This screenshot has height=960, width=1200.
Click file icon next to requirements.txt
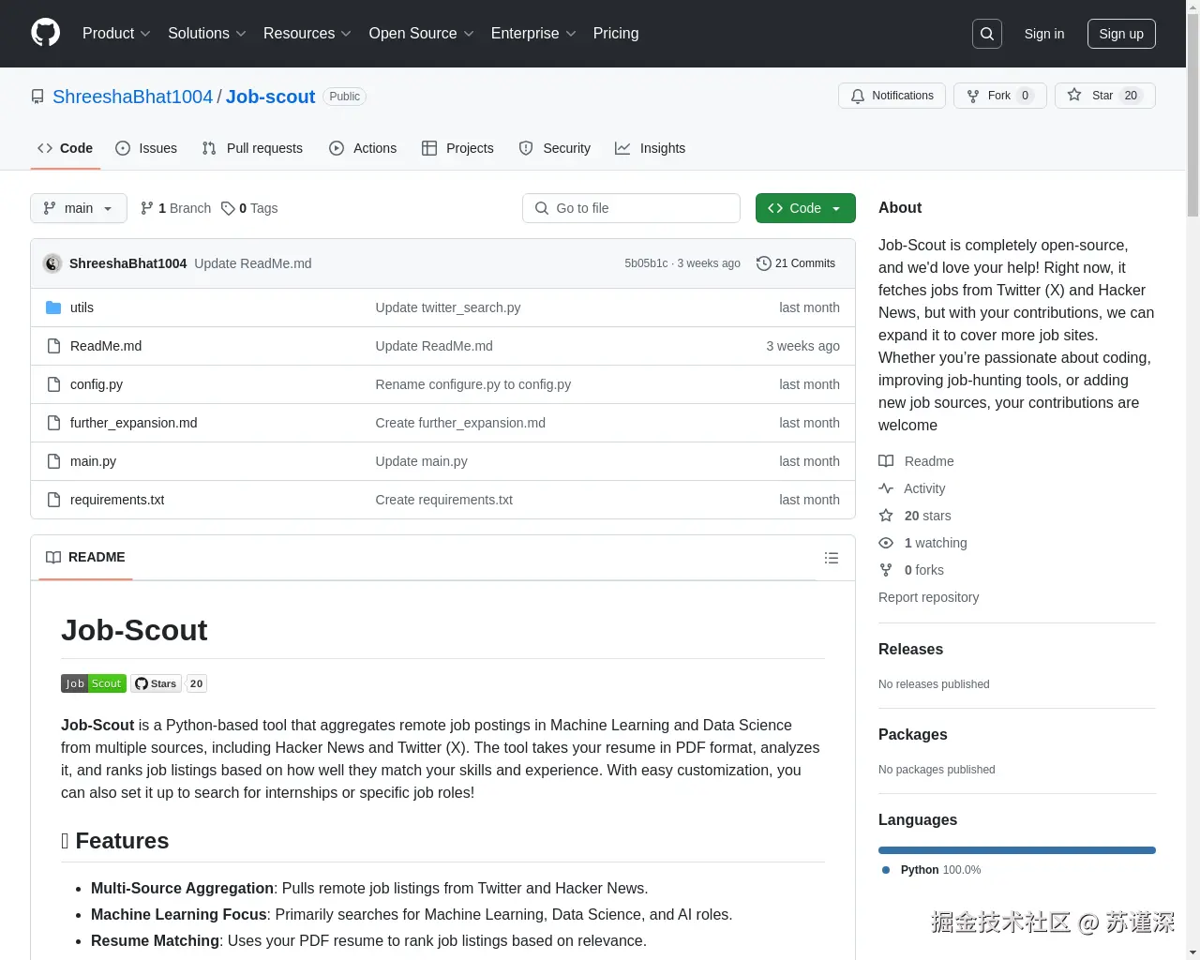click(53, 500)
